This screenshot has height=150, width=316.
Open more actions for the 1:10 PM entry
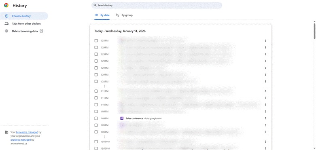265,105
